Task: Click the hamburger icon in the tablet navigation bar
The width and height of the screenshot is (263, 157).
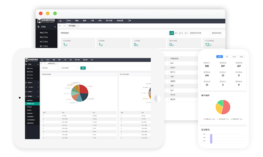Action: coord(42,60)
